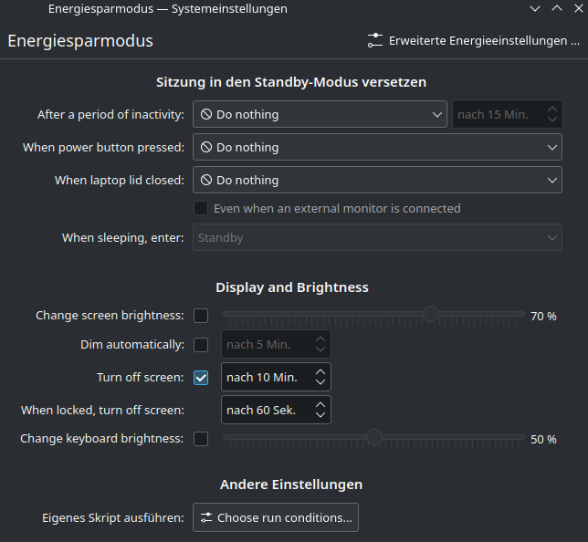The width and height of the screenshot is (588, 542).
Task: Open After a period of inactivity dropdown
Action: pyautogui.click(x=320, y=115)
